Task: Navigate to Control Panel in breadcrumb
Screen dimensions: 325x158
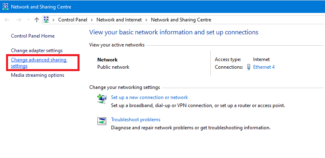Action: tap(73, 20)
